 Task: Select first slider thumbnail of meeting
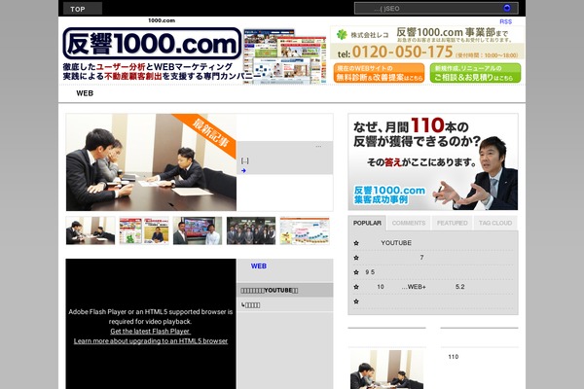[91, 230]
